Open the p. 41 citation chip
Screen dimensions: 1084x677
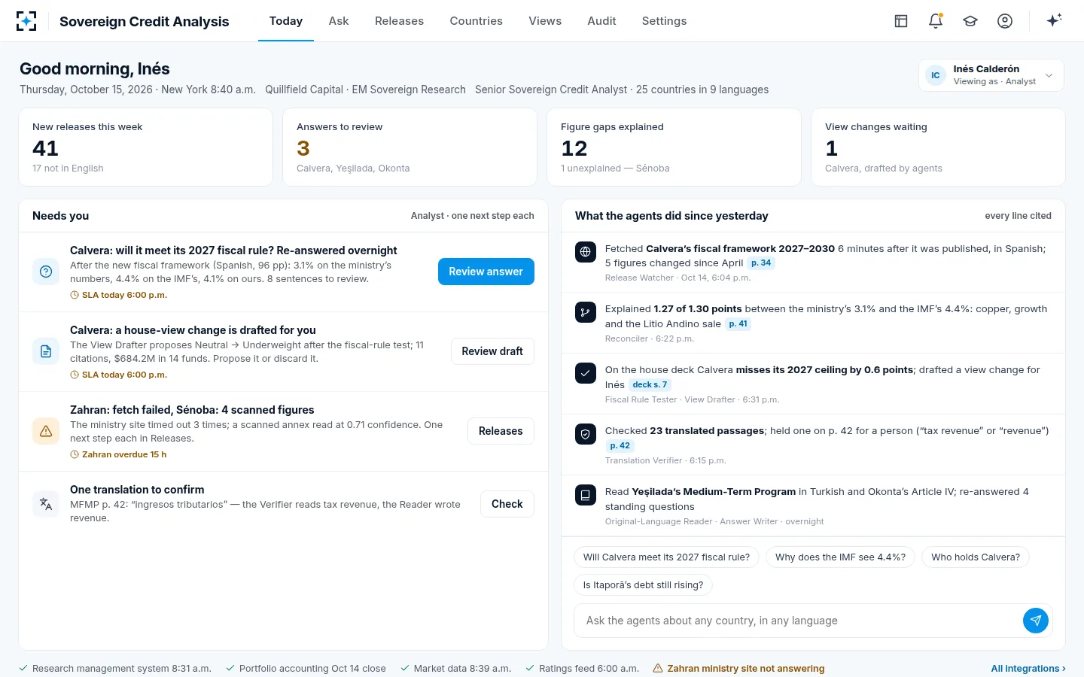pos(738,324)
